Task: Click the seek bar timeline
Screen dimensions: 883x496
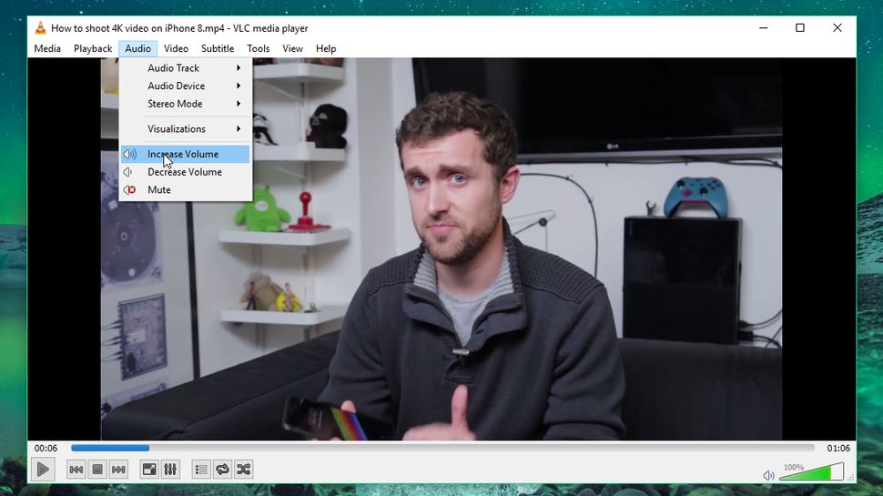Action: [x=442, y=448]
